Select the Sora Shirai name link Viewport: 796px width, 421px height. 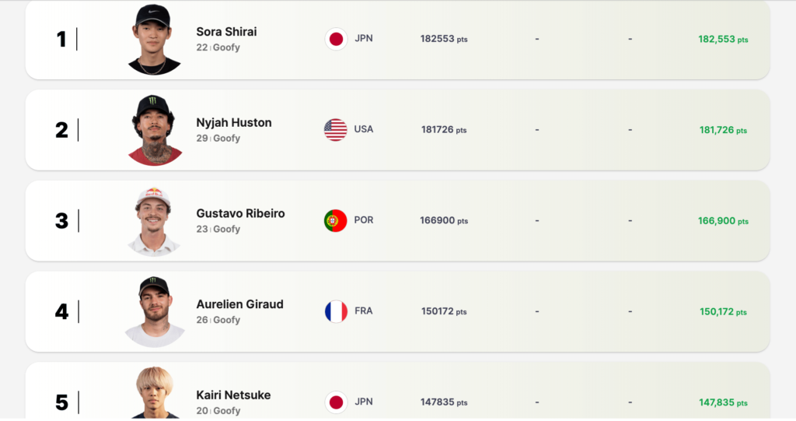pyautogui.click(x=226, y=32)
